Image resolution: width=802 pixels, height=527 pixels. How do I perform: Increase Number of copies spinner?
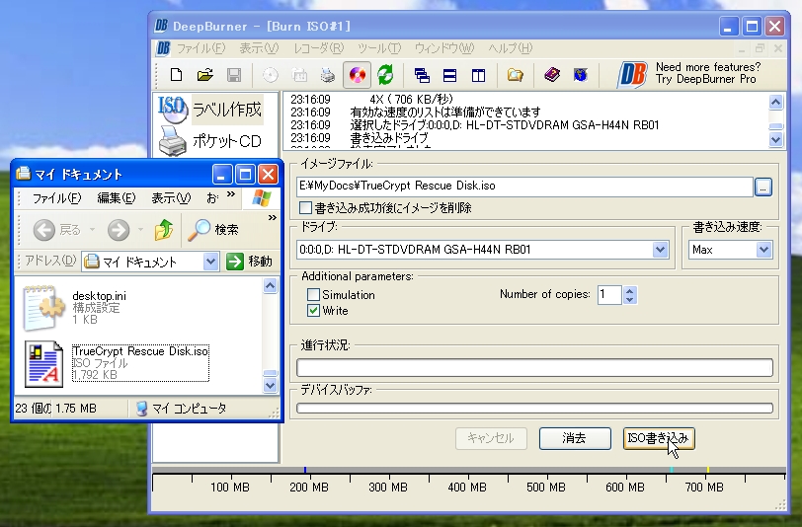pyautogui.click(x=629, y=290)
